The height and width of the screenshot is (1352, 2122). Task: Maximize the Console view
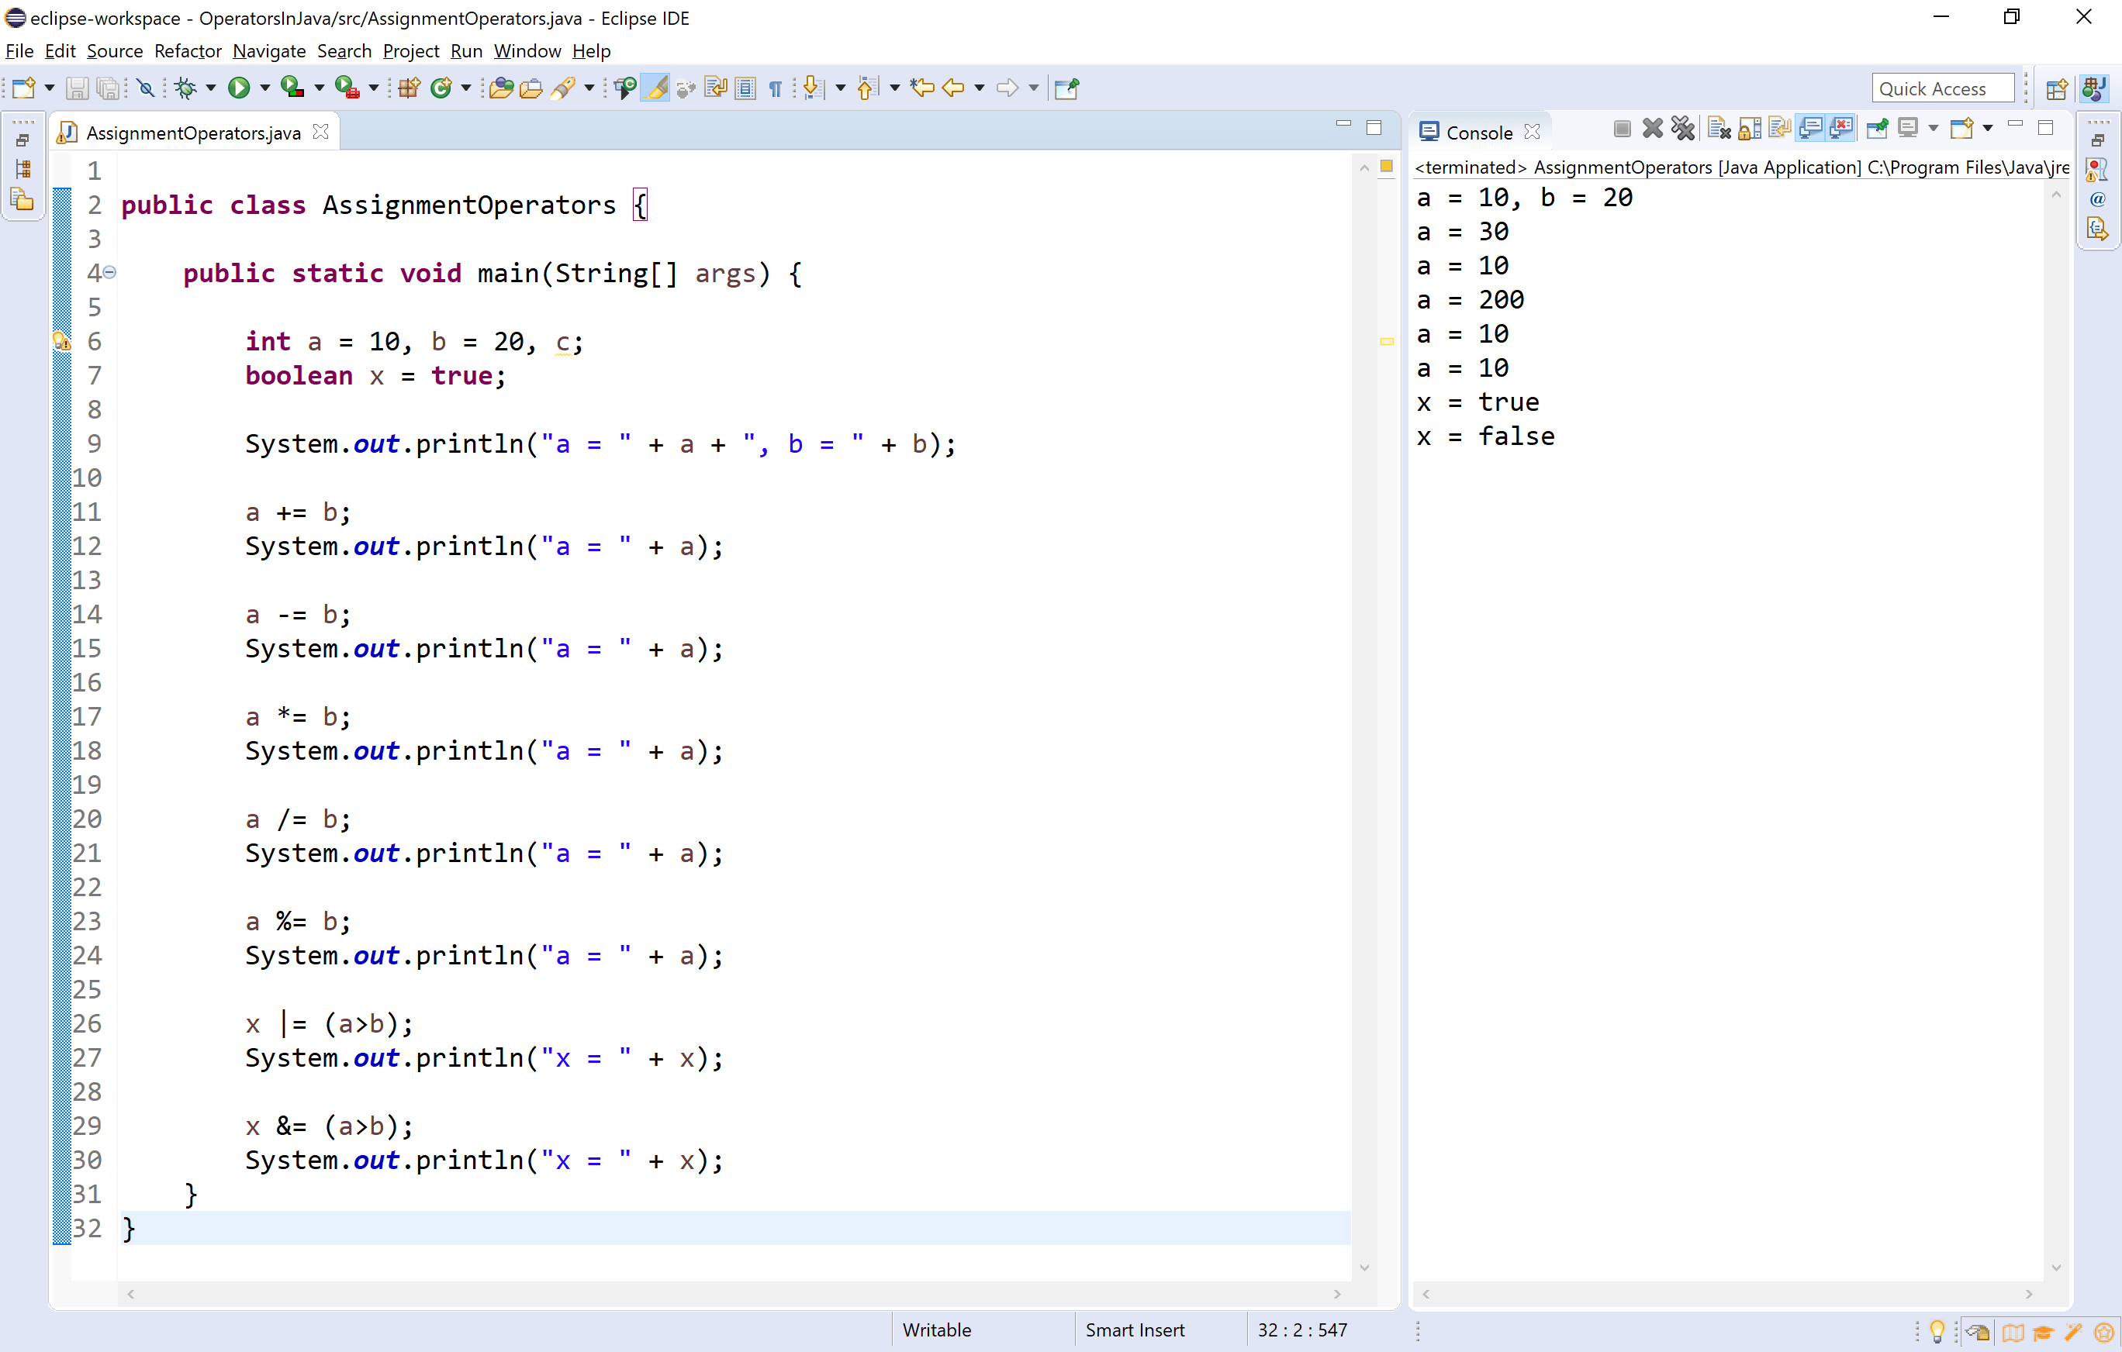[2046, 128]
